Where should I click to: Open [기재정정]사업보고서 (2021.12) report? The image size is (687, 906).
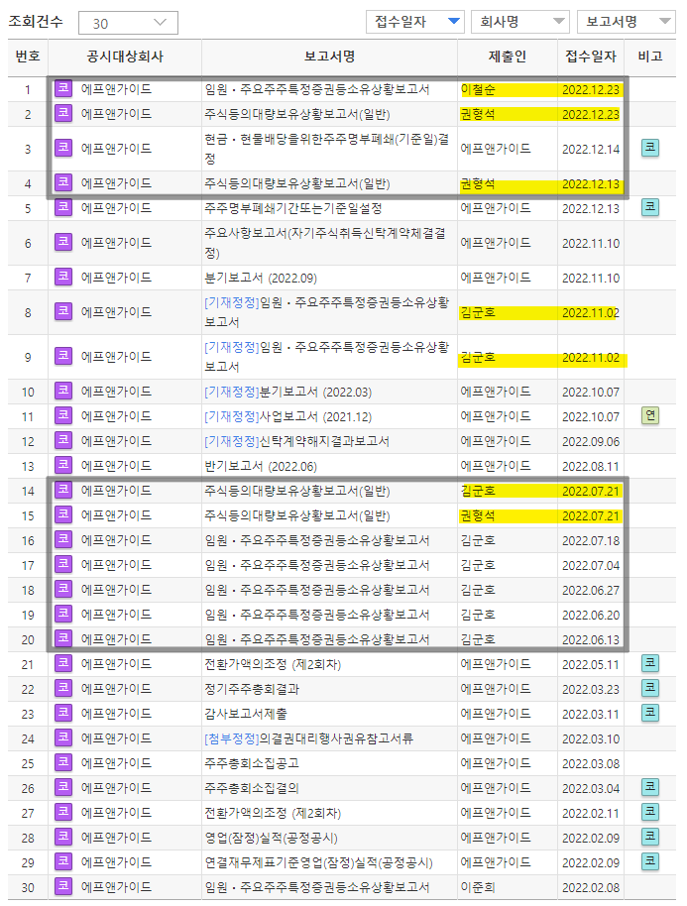click(x=287, y=416)
